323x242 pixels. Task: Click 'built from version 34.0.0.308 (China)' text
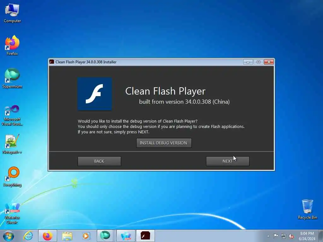(x=184, y=102)
